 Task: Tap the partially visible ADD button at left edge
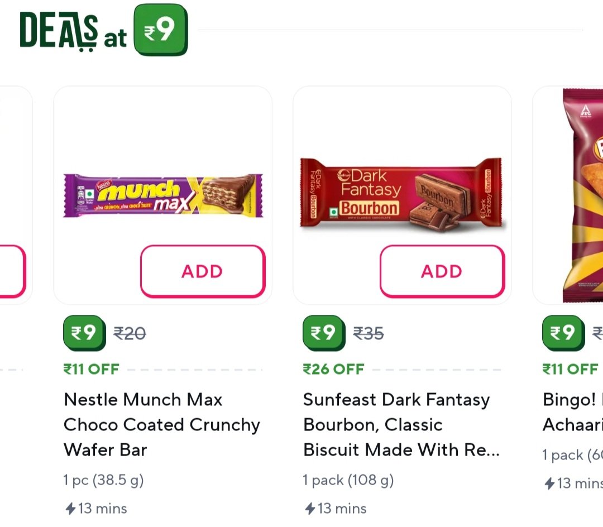pyautogui.click(x=11, y=271)
